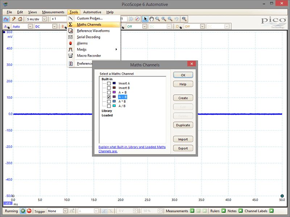Open the Automotive menu
This screenshot has width=290, height=217.
(x=92, y=12)
